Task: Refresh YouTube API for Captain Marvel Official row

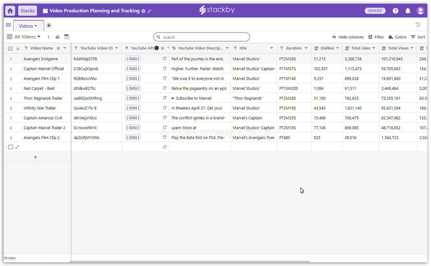Action: click(165, 68)
